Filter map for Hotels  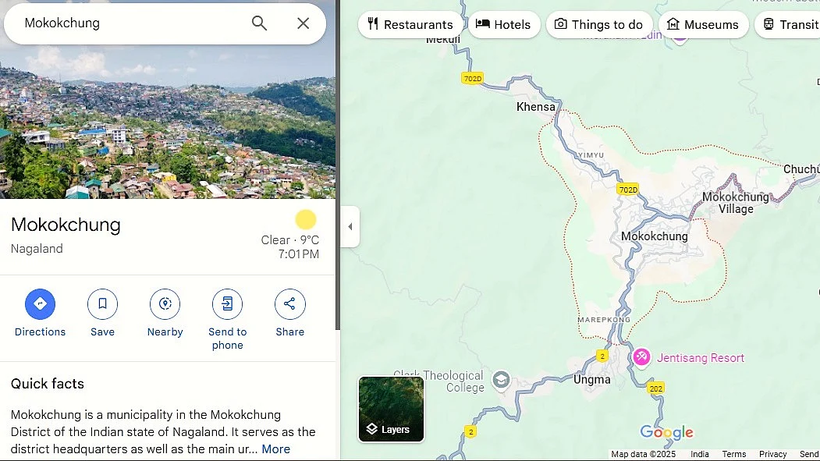[504, 24]
